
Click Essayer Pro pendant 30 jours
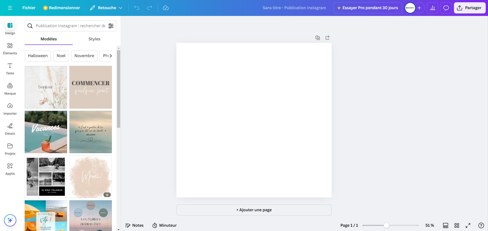(x=368, y=8)
